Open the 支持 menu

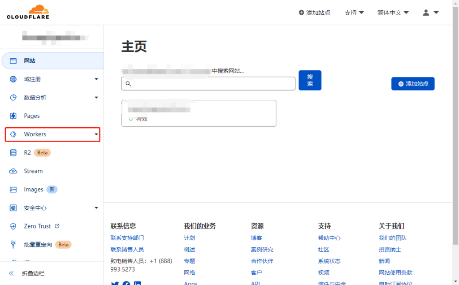354,13
